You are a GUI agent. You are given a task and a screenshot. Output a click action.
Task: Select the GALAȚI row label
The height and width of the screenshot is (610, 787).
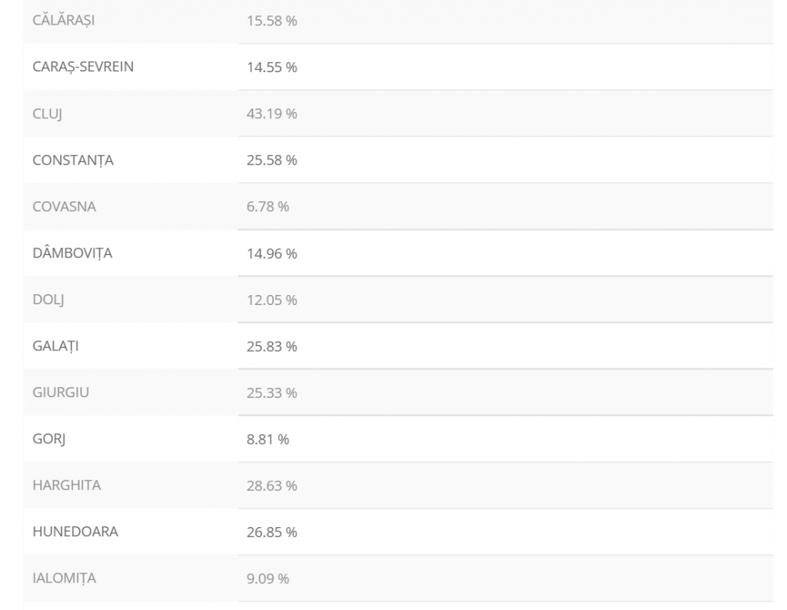(55, 346)
